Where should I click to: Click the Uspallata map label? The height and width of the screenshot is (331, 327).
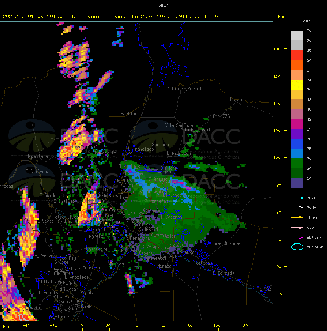pyautogui.click(x=37, y=156)
